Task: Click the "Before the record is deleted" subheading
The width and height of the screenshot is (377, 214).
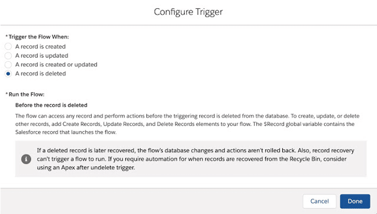Action: [x=51, y=105]
